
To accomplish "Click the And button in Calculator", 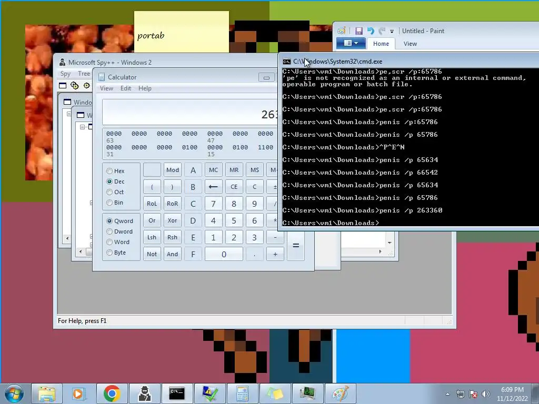I will click(173, 254).
